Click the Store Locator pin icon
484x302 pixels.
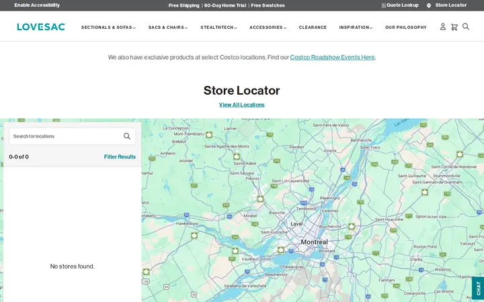[x=429, y=5]
